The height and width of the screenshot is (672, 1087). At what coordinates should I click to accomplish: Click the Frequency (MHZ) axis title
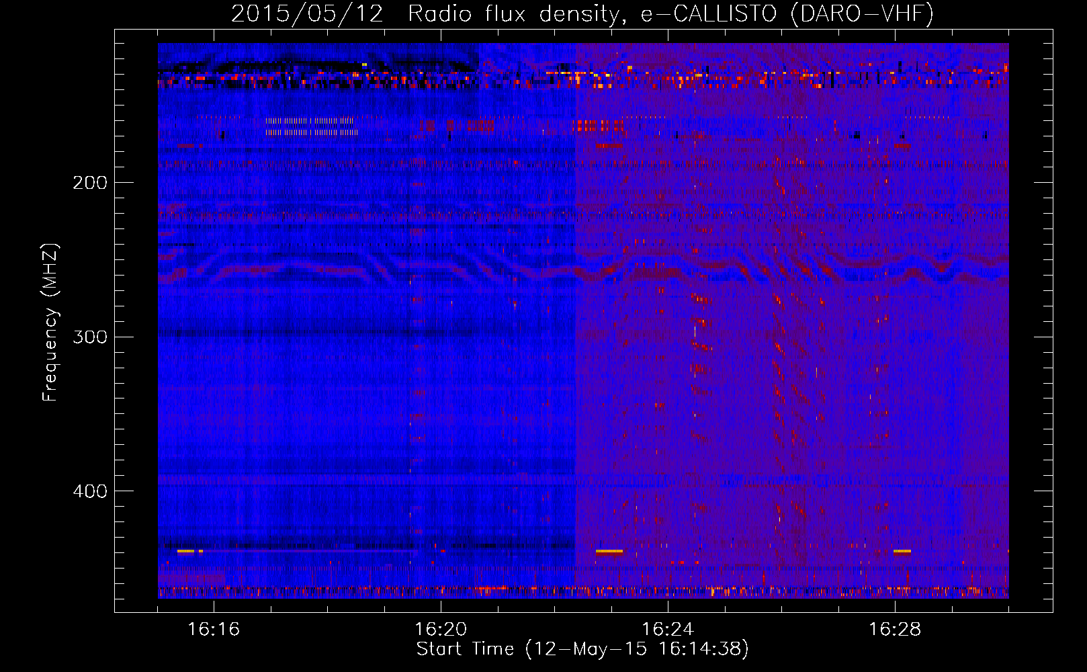tap(50, 322)
